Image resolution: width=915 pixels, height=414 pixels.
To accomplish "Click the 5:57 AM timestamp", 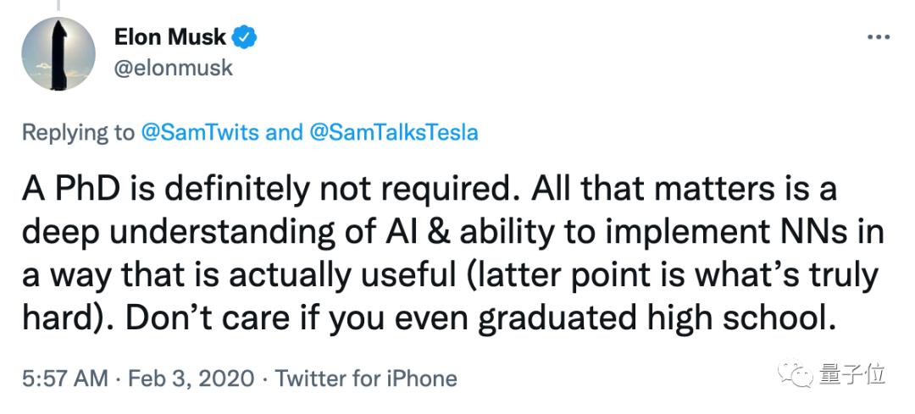I will point(64,378).
